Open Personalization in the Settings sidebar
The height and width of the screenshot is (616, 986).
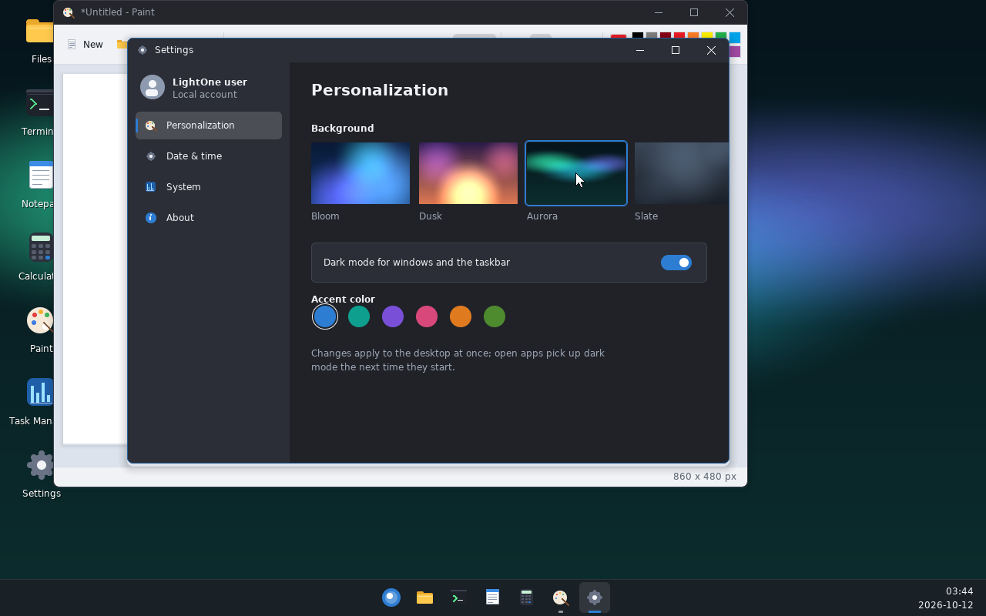209,126
